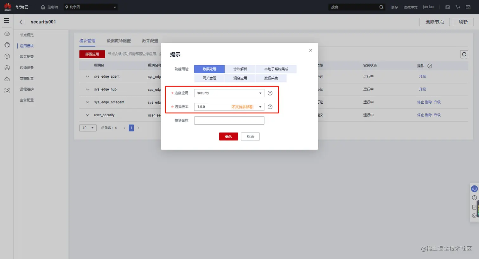This screenshot has height=259, width=479.
Task: Open the customer service headset widget
Action: tap(474, 189)
